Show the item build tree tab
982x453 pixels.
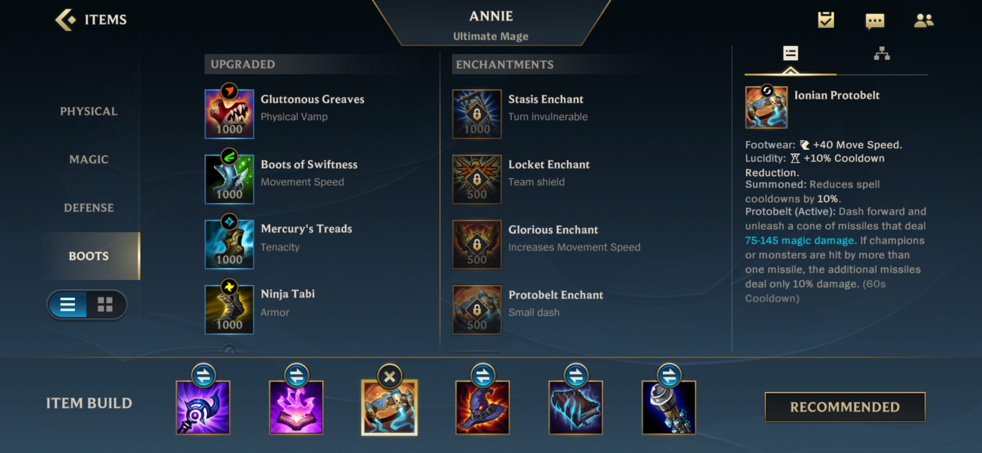(x=882, y=54)
